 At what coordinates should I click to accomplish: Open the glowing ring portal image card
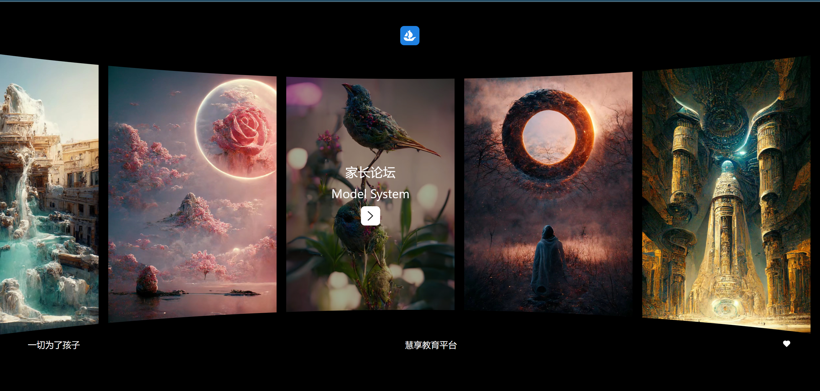[x=548, y=199]
